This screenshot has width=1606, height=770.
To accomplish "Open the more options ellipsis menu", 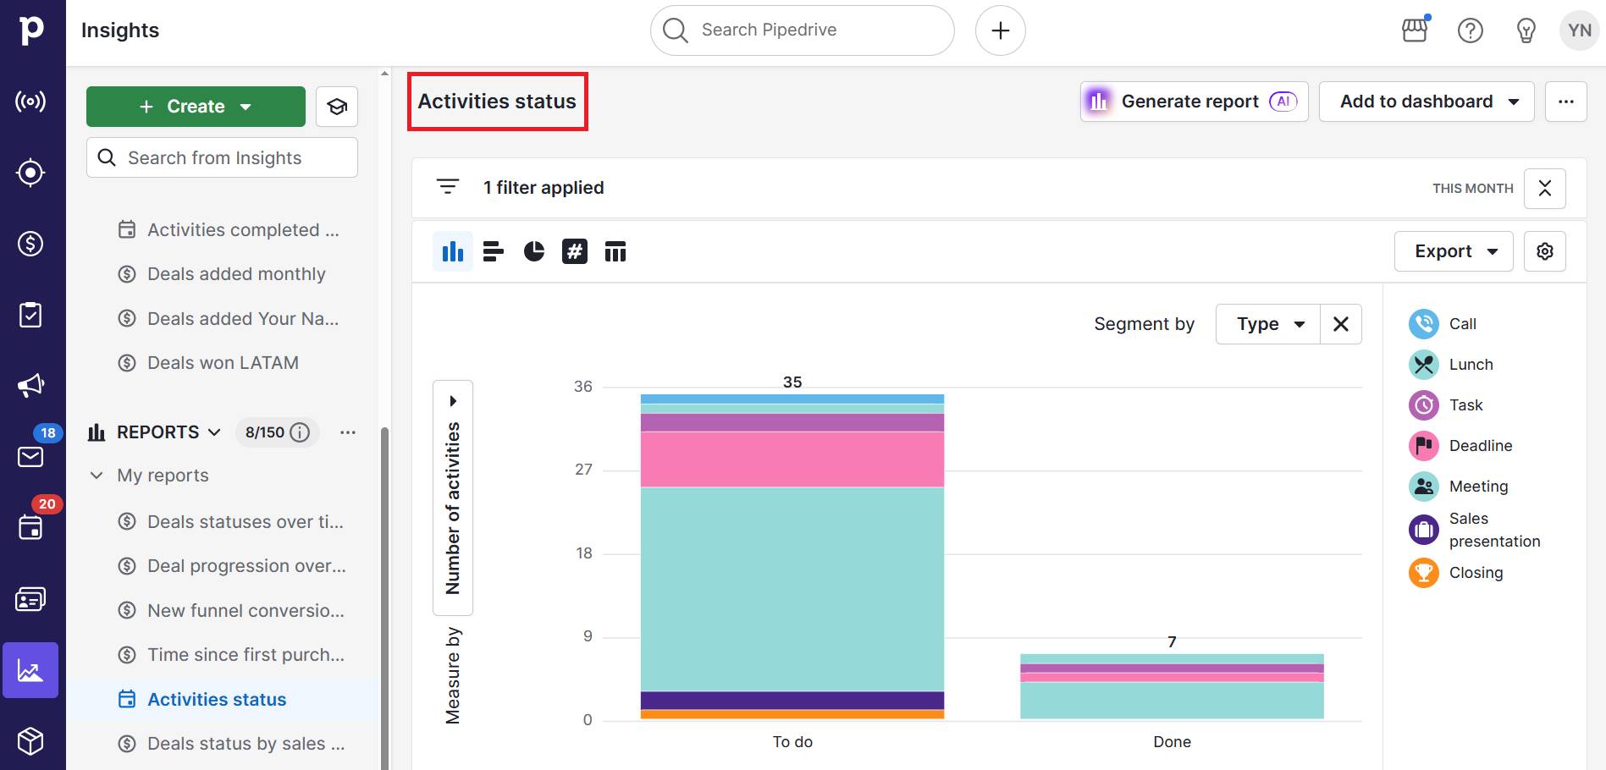I will pyautogui.click(x=1566, y=101).
